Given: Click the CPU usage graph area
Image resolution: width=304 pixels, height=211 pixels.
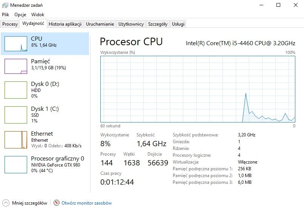Looking at the screenshot, I should tap(198, 89).
